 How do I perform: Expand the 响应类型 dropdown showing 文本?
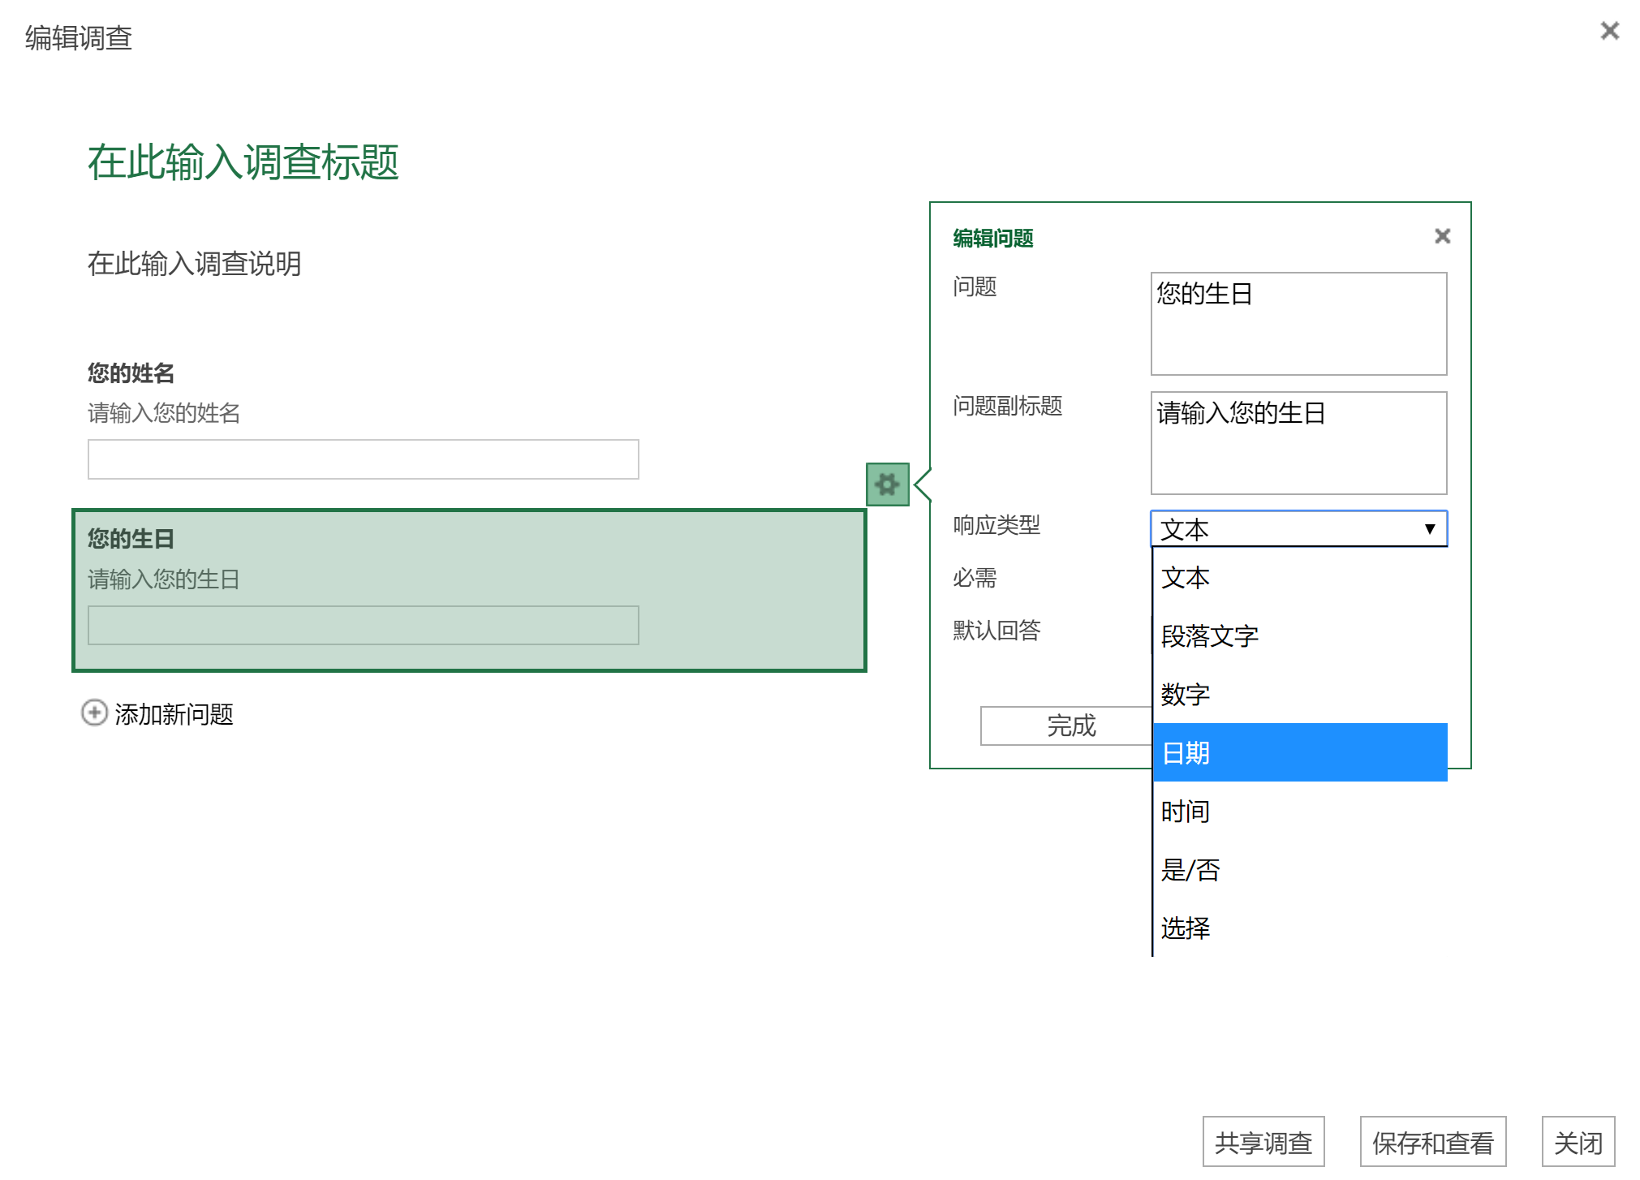click(x=1298, y=529)
